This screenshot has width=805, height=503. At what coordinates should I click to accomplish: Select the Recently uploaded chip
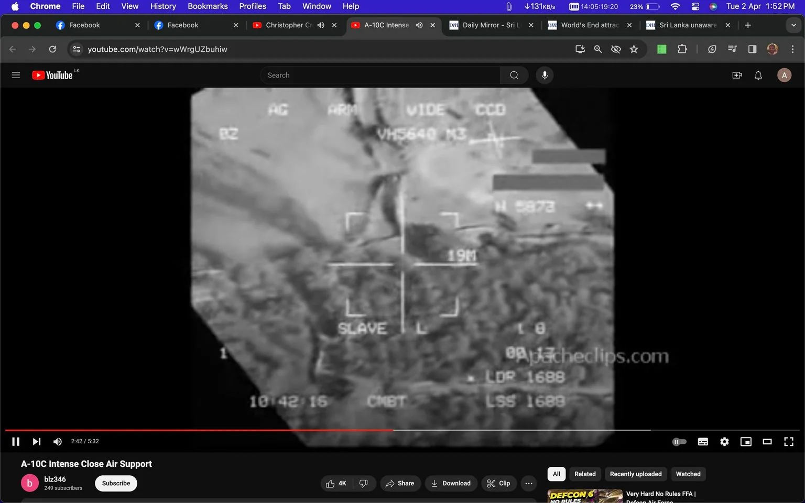coord(636,474)
